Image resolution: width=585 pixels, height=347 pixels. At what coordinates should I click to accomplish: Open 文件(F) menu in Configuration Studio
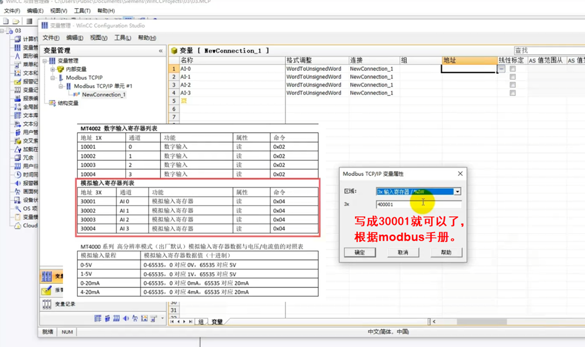pos(51,37)
